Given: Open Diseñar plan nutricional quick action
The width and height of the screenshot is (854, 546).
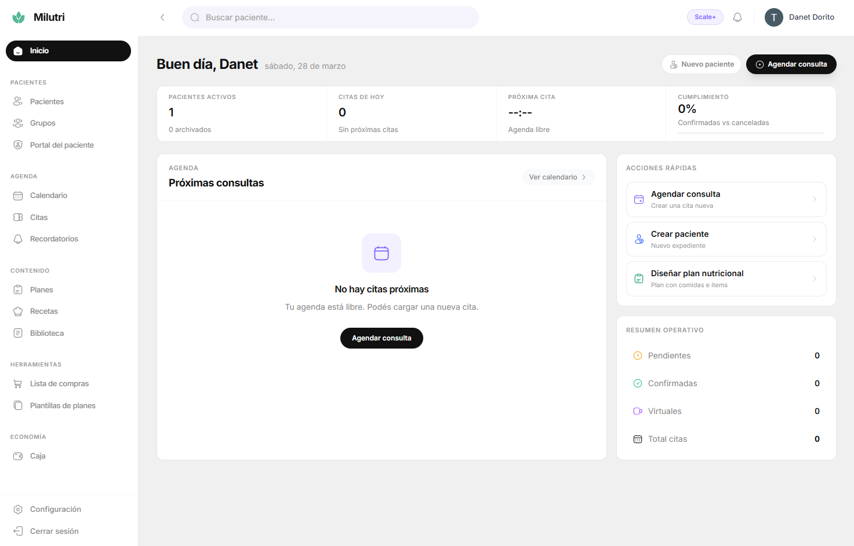Looking at the screenshot, I should click(x=726, y=279).
